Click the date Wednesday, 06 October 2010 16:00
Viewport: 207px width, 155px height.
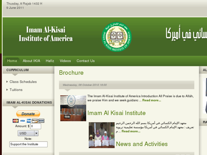tap(85, 85)
